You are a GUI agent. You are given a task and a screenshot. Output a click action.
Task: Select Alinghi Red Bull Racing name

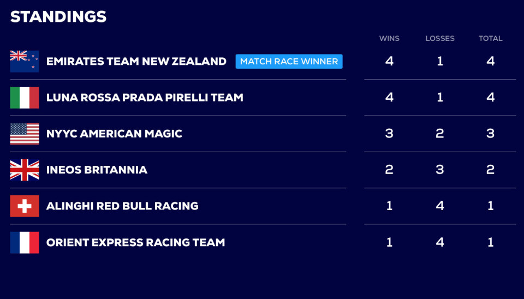tap(122, 206)
